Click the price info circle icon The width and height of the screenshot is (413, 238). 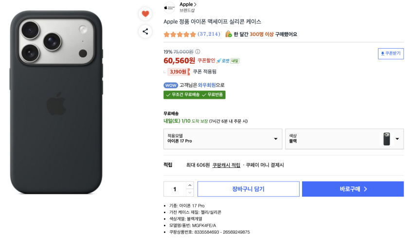coord(198,52)
